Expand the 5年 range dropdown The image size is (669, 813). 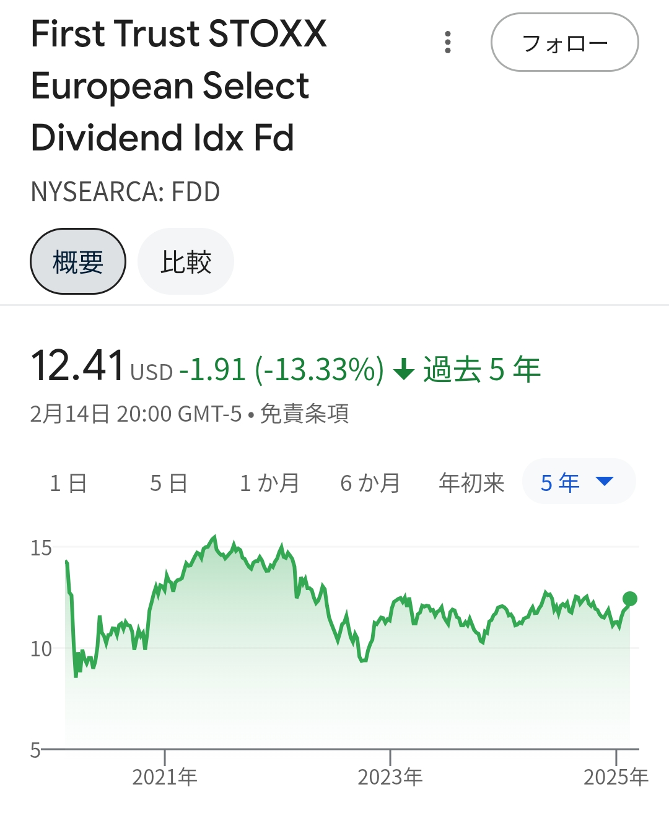[x=579, y=482]
